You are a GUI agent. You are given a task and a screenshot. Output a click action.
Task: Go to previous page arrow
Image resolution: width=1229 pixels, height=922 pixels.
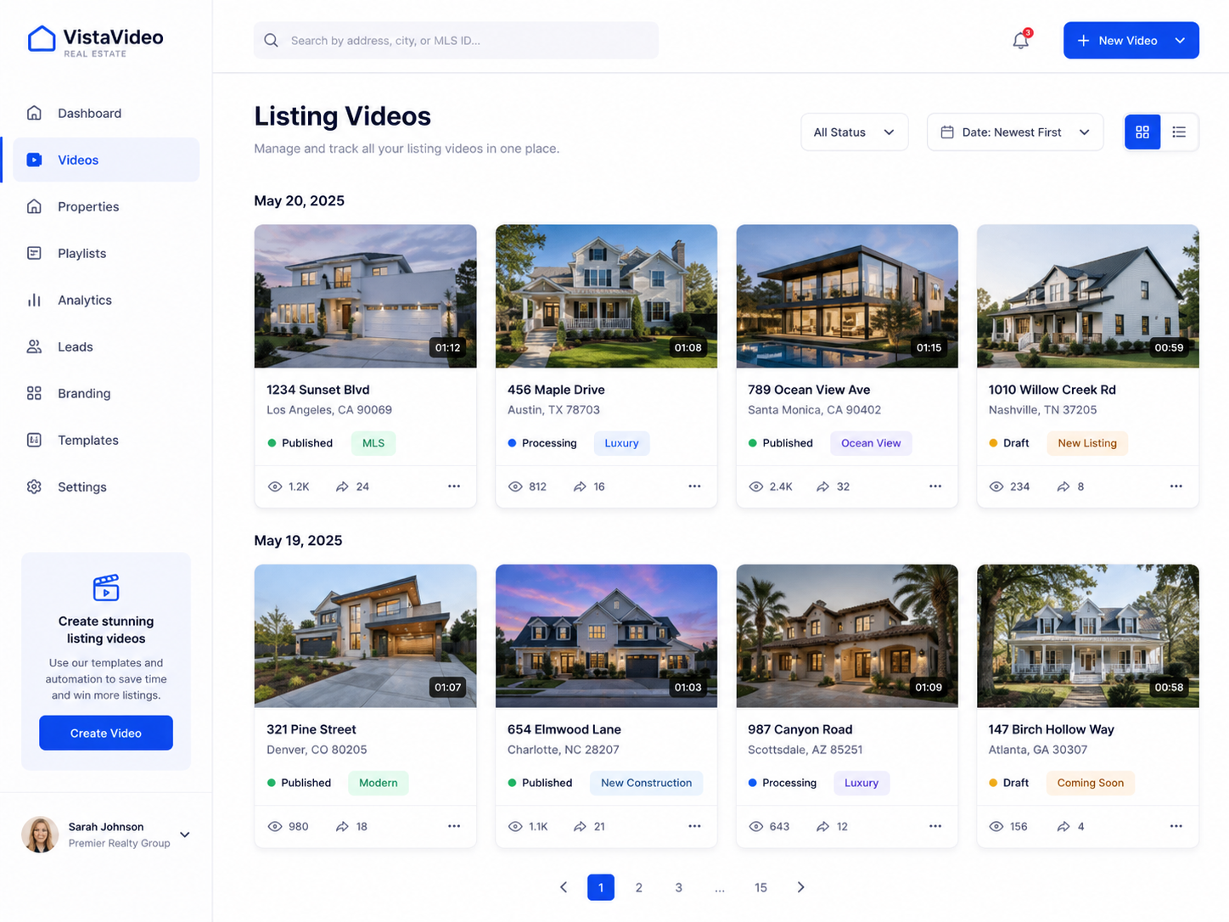point(564,887)
